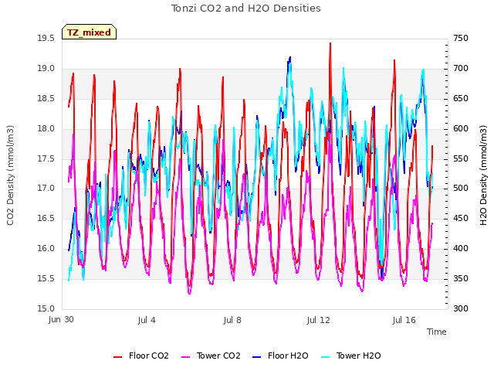
Task: Click the 450 right axis value
Action: (x=461, y=219)
